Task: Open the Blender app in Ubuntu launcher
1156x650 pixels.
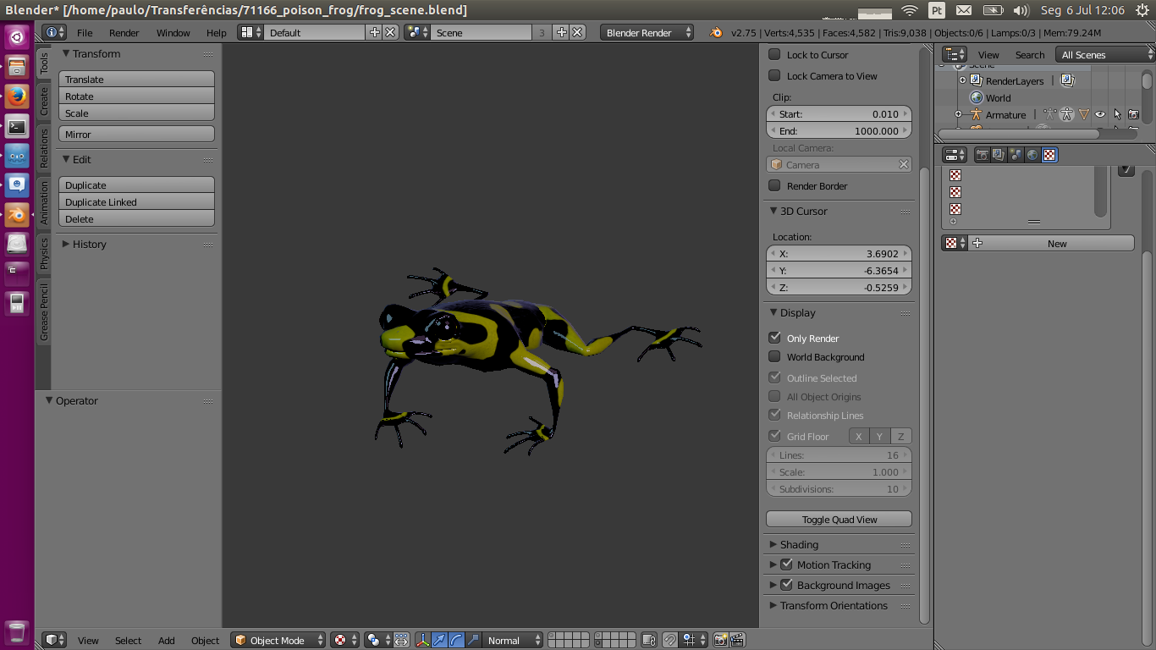Action: [x=17, y=214]
